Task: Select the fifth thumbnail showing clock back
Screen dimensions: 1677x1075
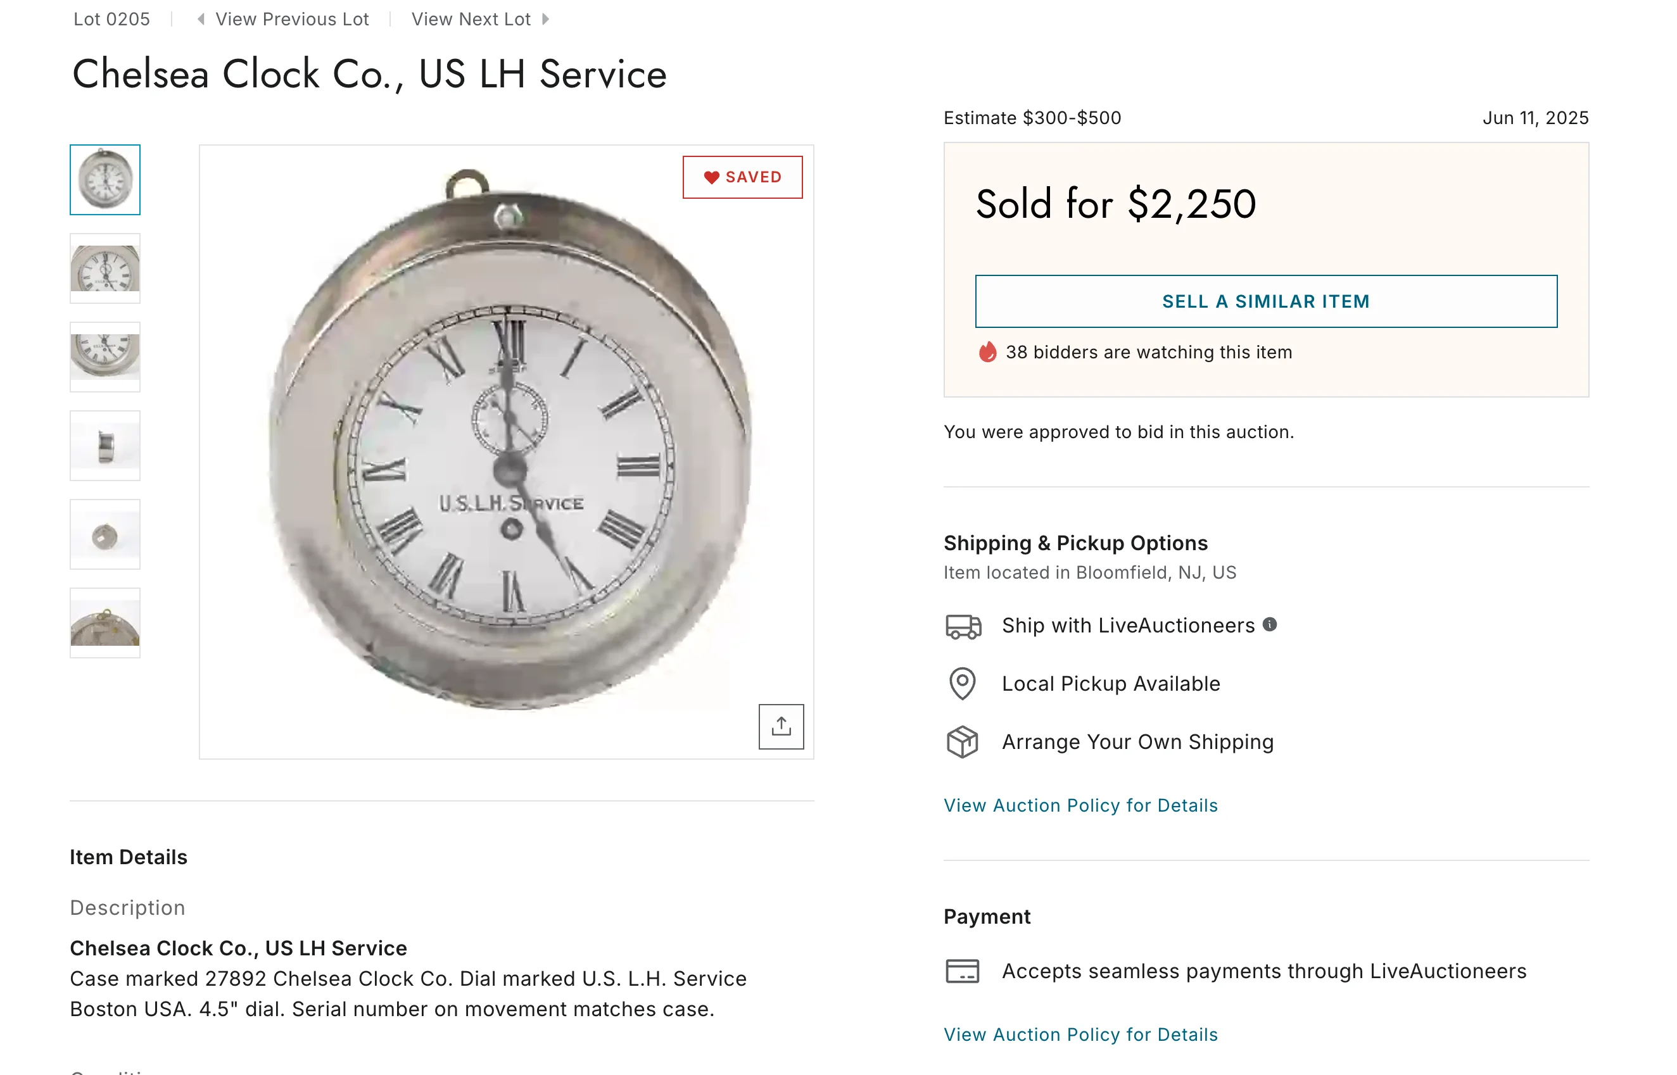Action: (x=104, y=534)
